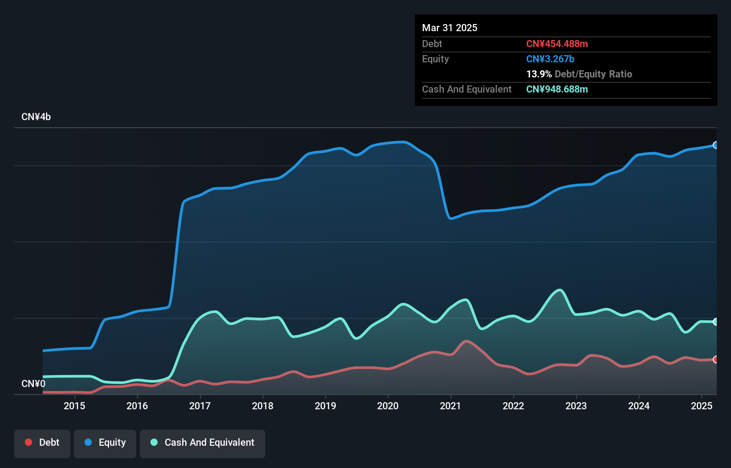This screenshot has height=468, width=731.
Task: Click the 2017 x-axis label
Action: [200, 406]
